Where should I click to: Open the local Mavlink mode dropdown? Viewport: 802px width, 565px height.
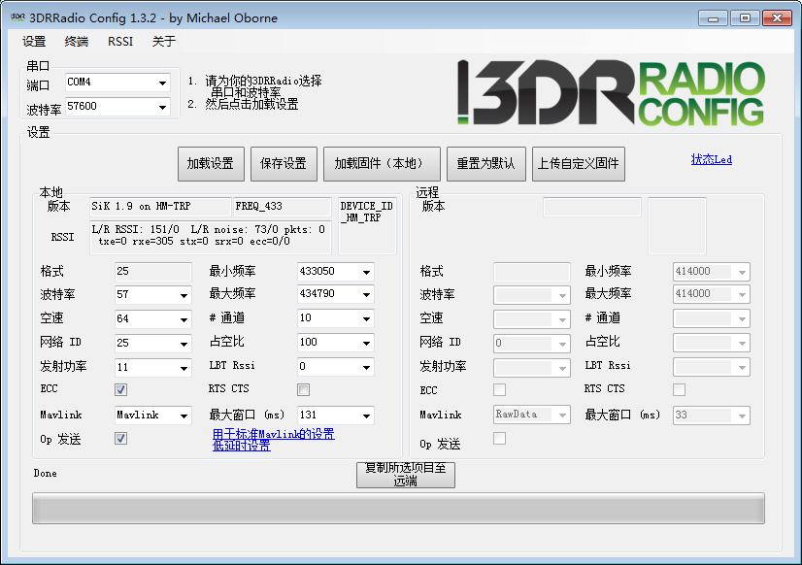[181, 415]
